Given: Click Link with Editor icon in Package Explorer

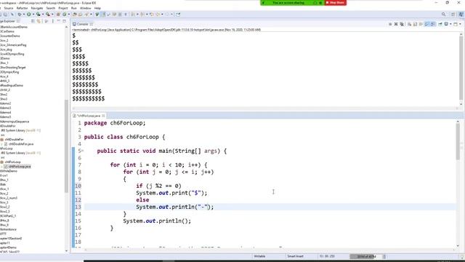Looking at the screenshot, I should (39, 21).
